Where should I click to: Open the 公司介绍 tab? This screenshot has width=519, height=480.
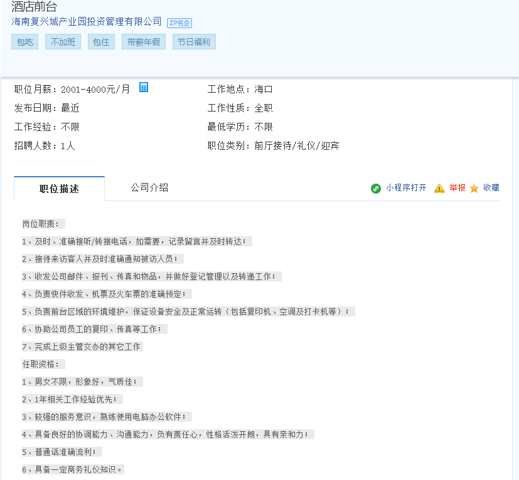click(x=149, y=187)
